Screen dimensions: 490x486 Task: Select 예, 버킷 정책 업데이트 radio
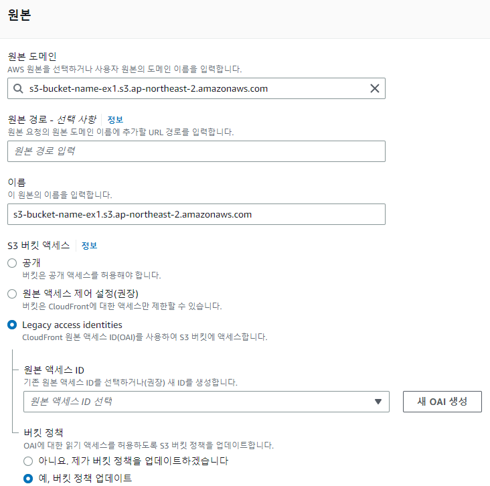point(28,479)
